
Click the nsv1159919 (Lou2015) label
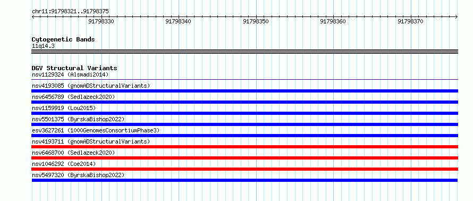[64, 108]
